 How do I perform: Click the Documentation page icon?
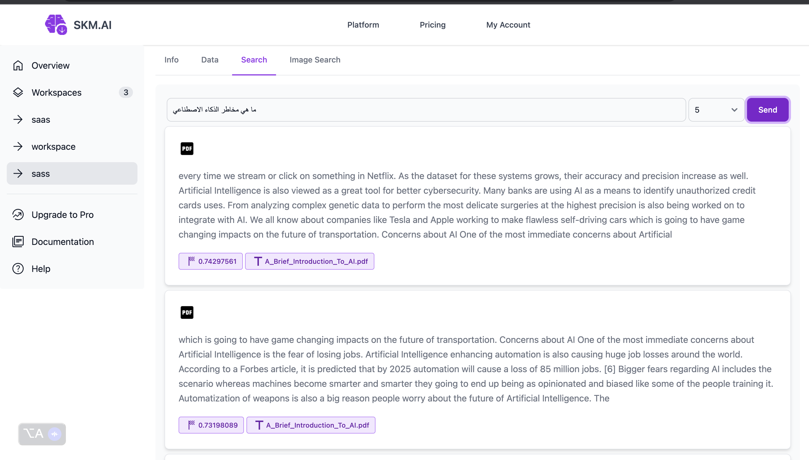(18, 242)
